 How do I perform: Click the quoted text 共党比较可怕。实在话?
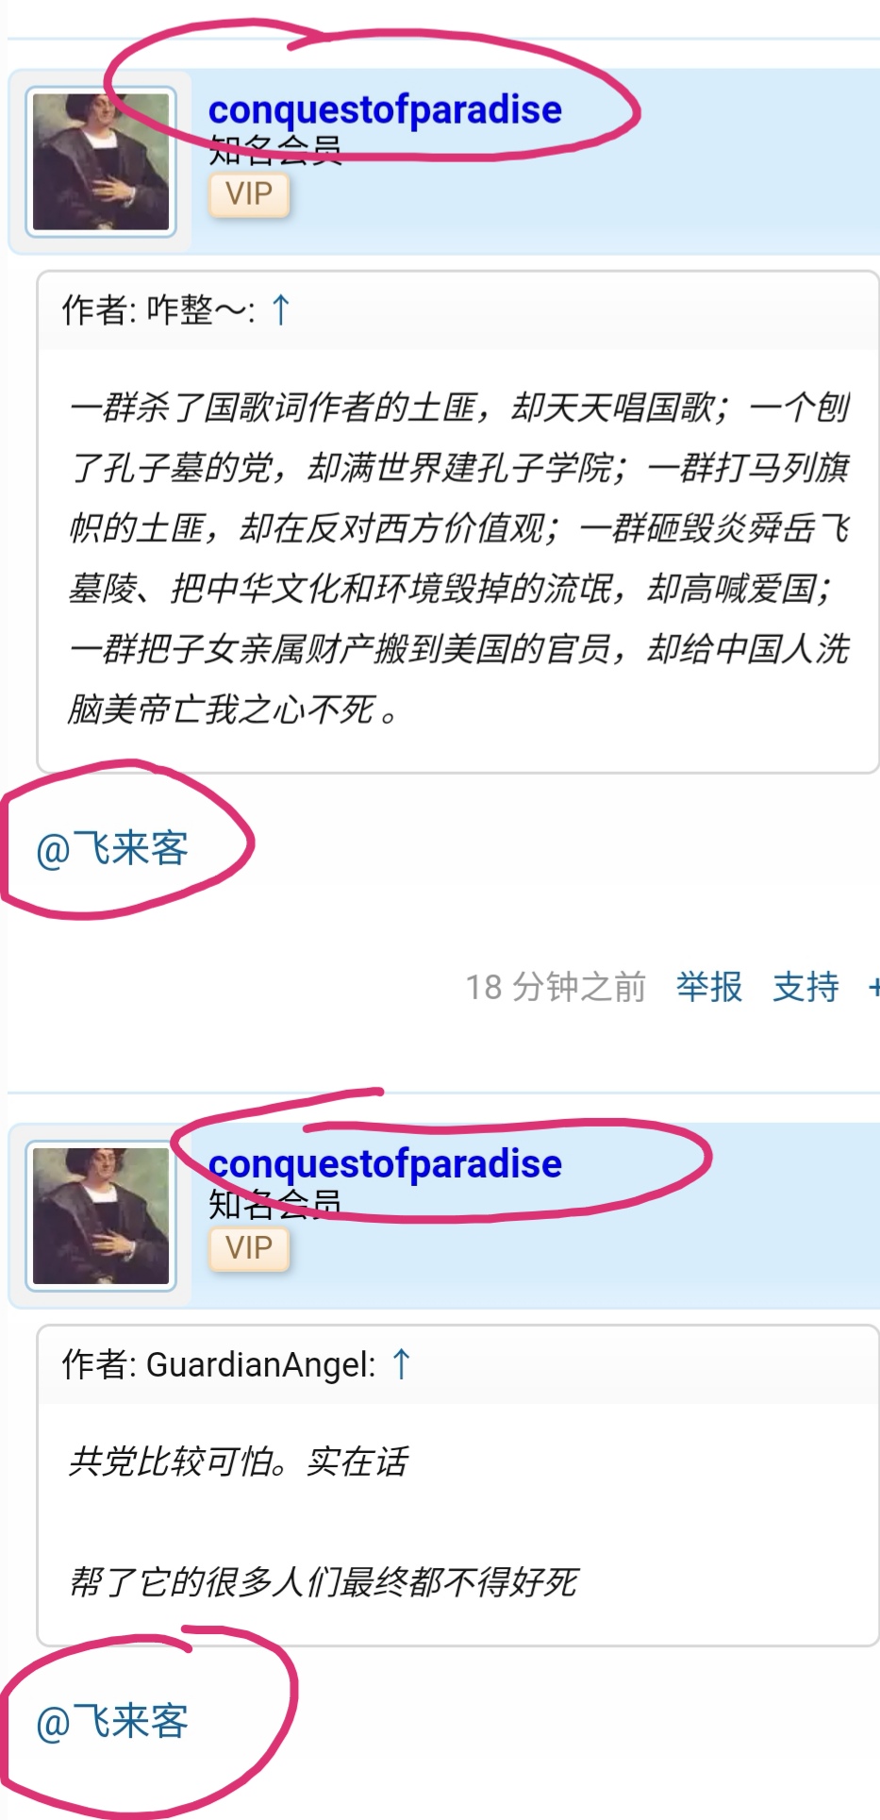pos(238,1461)
